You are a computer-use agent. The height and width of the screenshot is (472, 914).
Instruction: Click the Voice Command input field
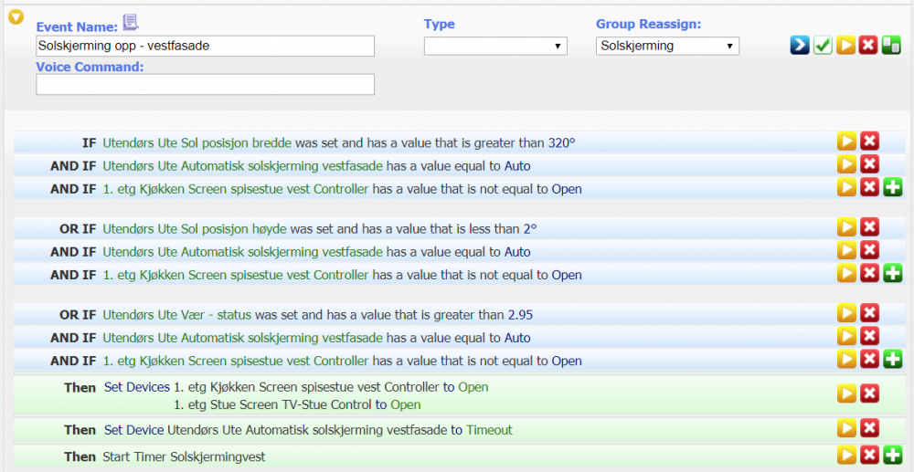click(206, 85)
